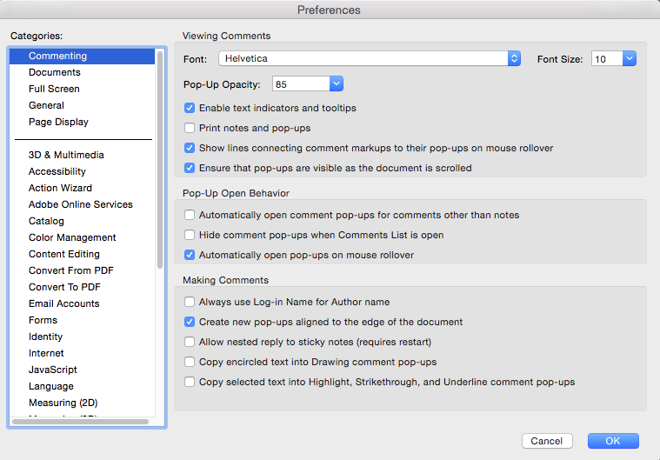Select Color Management in categories

(72, 238)
